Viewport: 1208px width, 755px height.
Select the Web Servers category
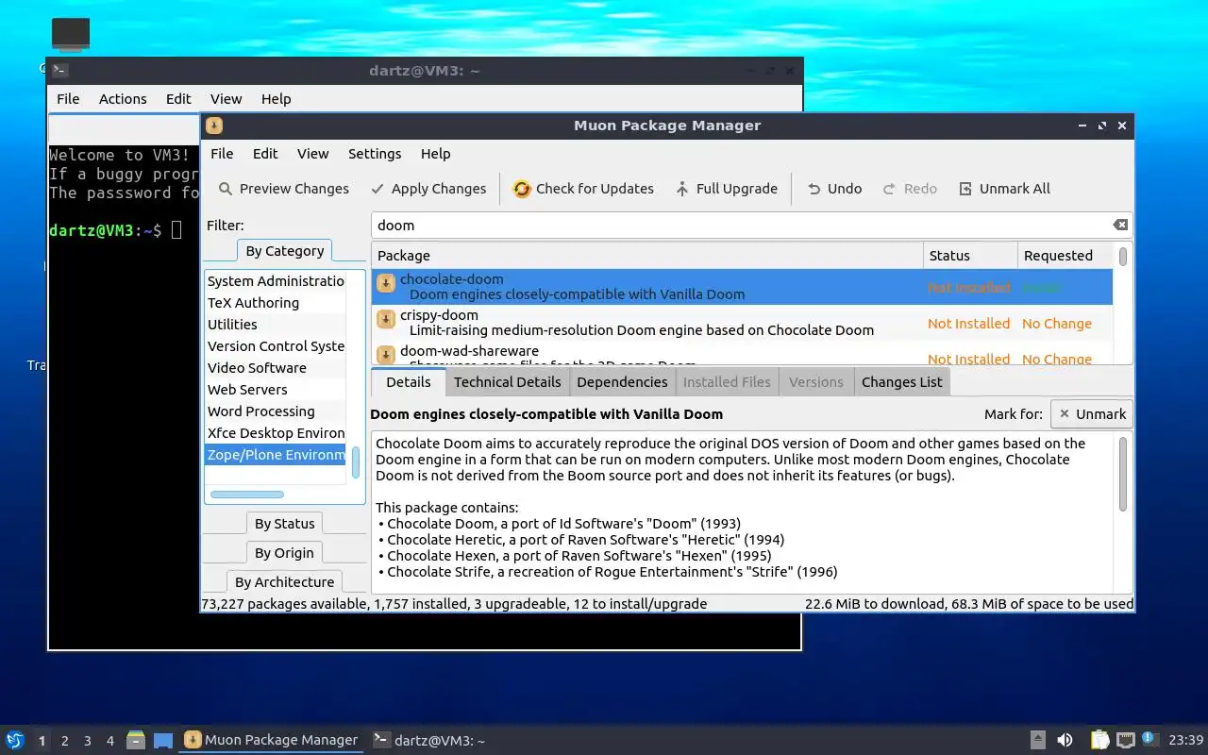[276, 390]
